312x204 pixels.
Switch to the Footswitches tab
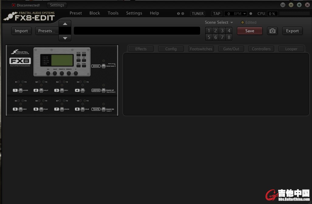(201, 49)
